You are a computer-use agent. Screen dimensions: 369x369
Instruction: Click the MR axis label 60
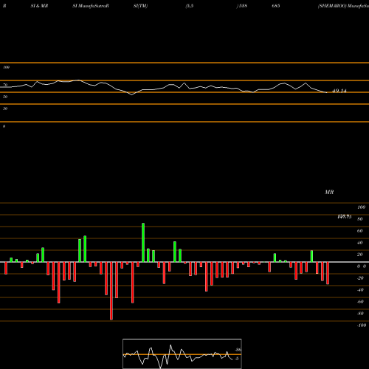tap(360, 231)
